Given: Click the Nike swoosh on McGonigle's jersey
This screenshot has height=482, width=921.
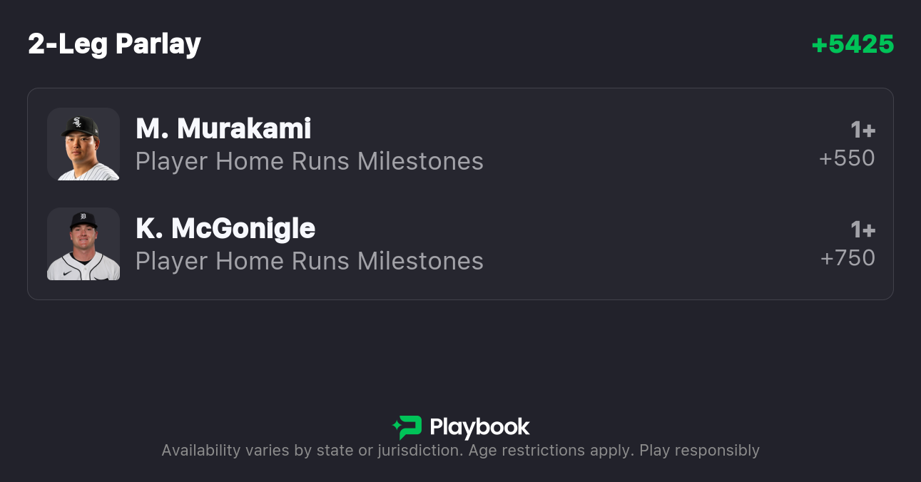Looking at the screenshot, I should tap(67, 272).
